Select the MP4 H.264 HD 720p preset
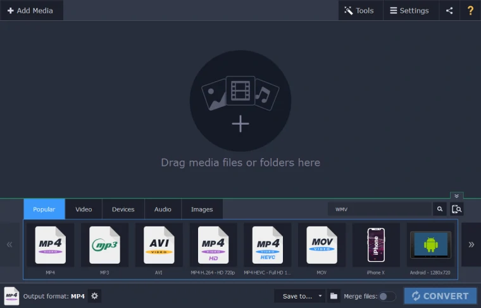This screenshot has width=481, height=308. 213,249
